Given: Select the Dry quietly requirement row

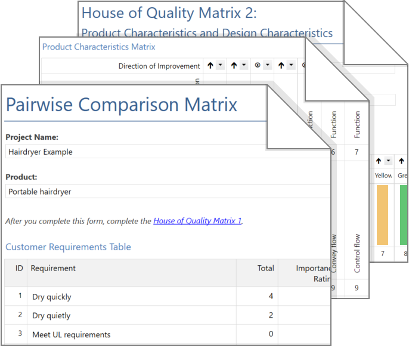Looking at the screenshot, I should [51, 315].
